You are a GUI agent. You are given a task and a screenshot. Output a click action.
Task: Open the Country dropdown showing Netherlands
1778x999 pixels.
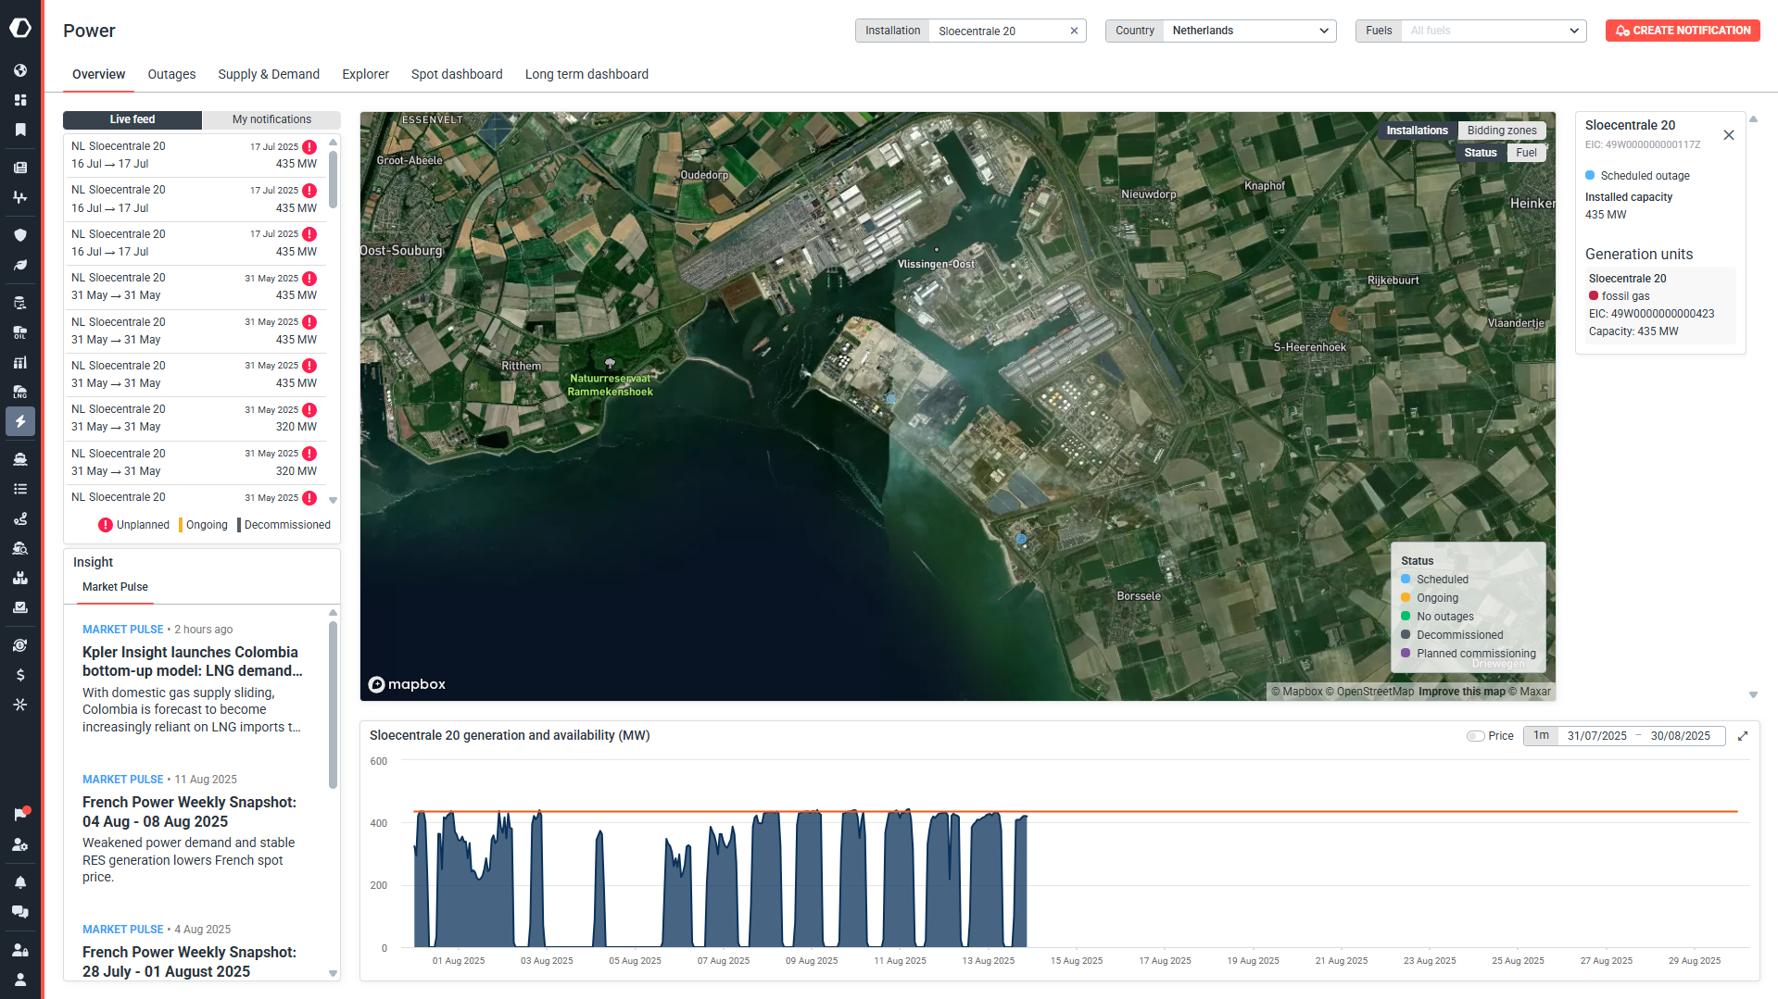click(1249, 31)
